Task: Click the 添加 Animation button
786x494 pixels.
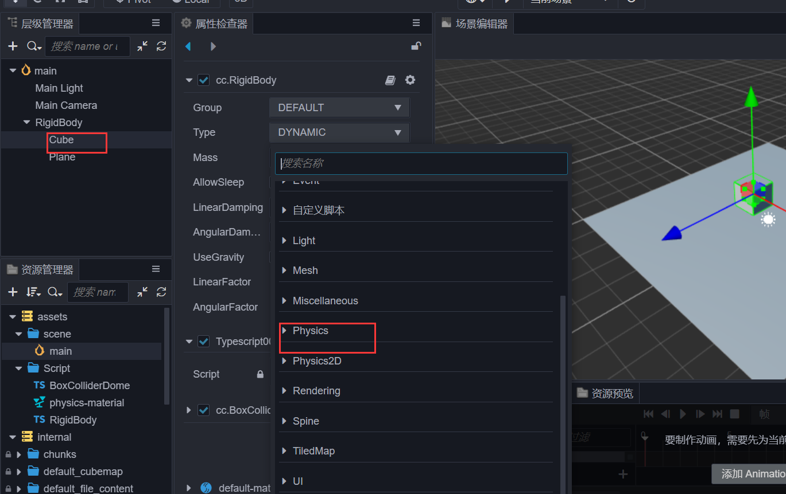Action: tap(753, 474)
